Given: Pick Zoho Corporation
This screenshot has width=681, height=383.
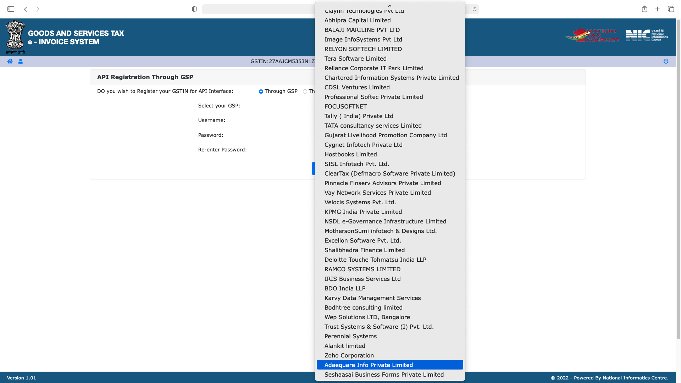Looking at the screenshot, I should pyautogui.click(x=390, y=356).
